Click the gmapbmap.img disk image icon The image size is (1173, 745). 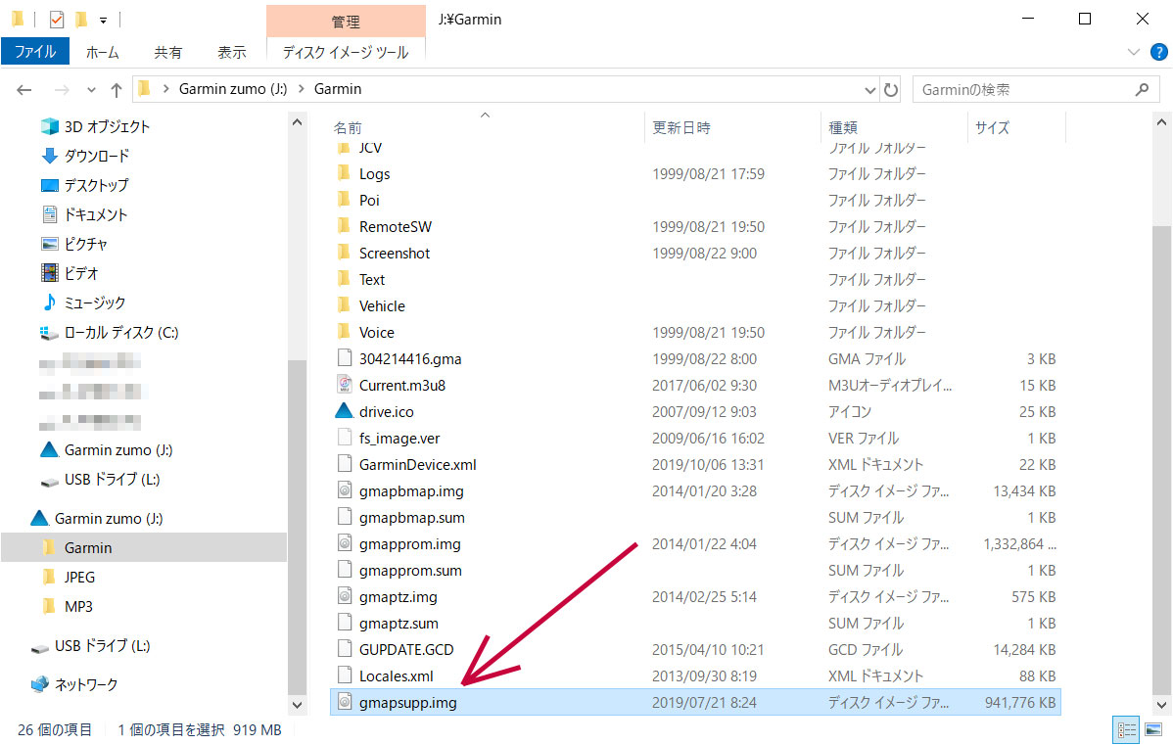[x=344, y=490]
